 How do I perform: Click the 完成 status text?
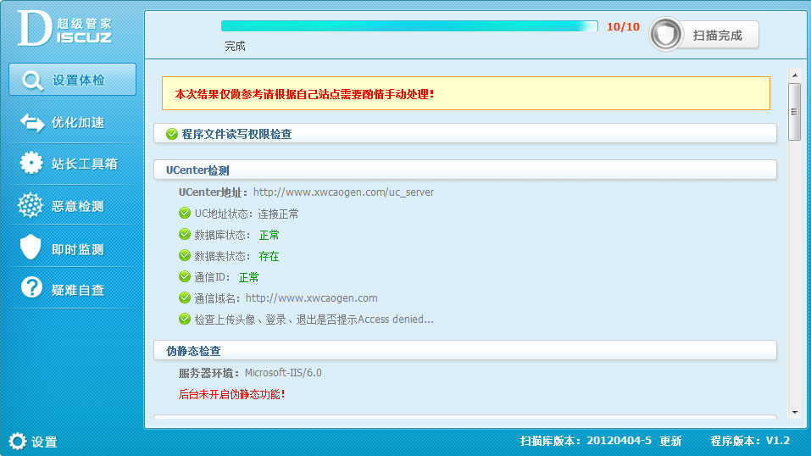click(x=235, y=46)
